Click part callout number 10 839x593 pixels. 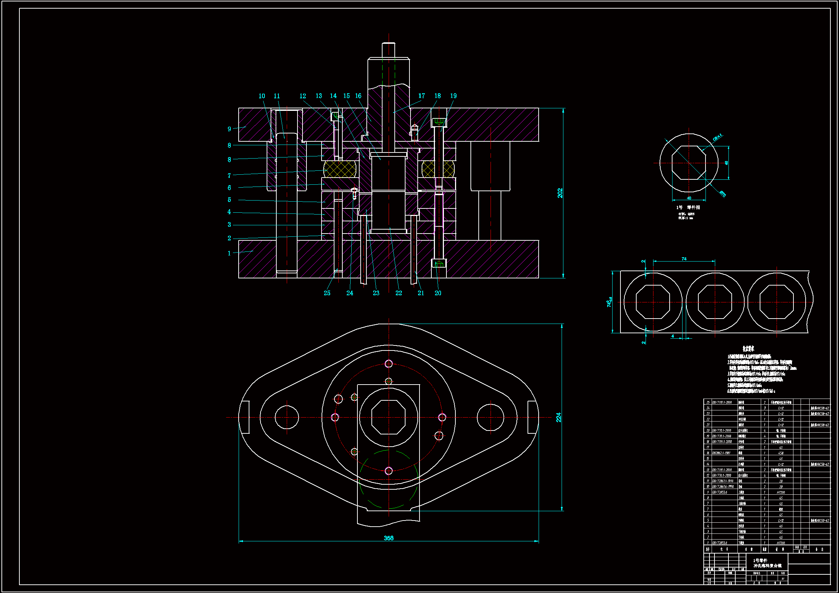pyautogui.click(x=262, y=96)
